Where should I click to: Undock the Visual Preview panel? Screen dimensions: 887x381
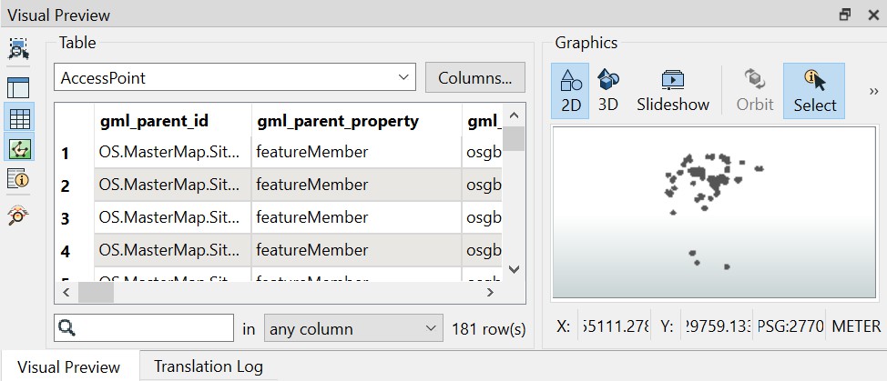844,15
